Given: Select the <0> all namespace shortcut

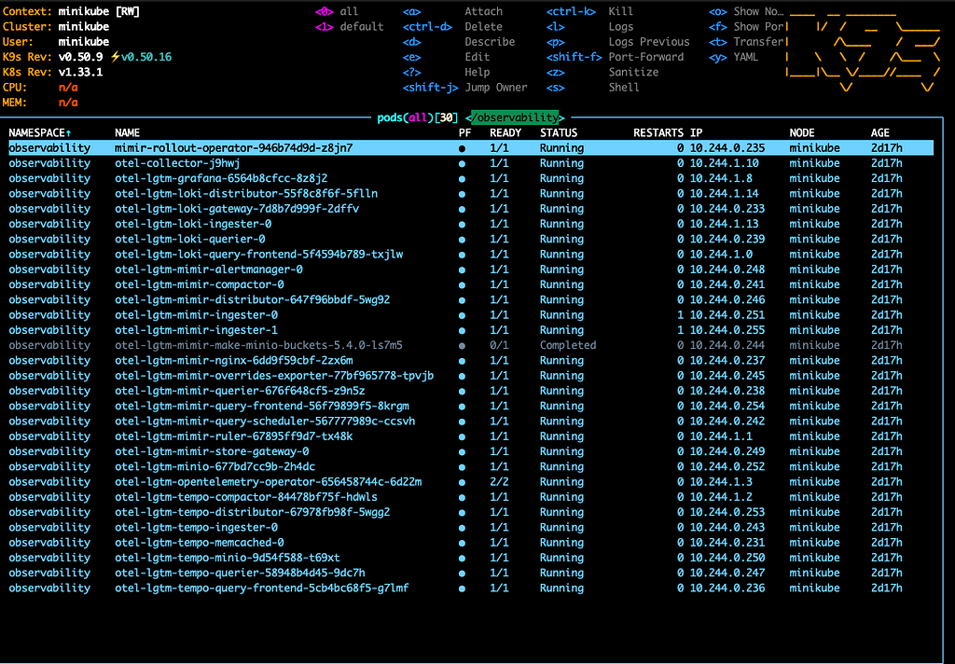Looking at the screenshot, I should pyautogui.click(x=337, y=11).
